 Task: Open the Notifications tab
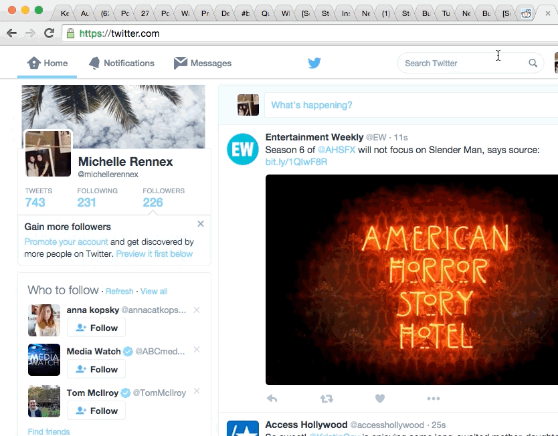[122, 63]
